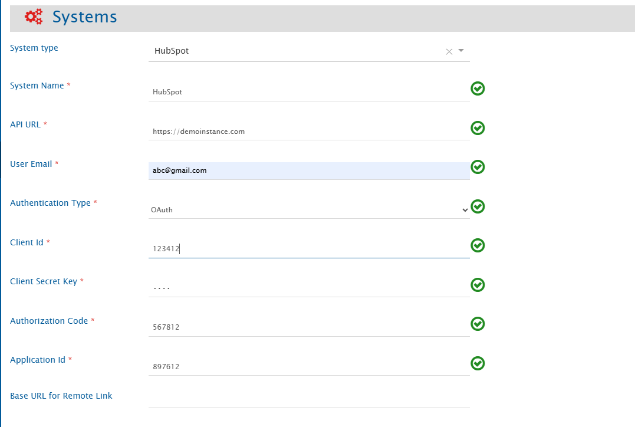The width and height of the screenshot is (635, 427).
Task: Expand the System type dropdown arrow
Action: [x=461, y=51]
